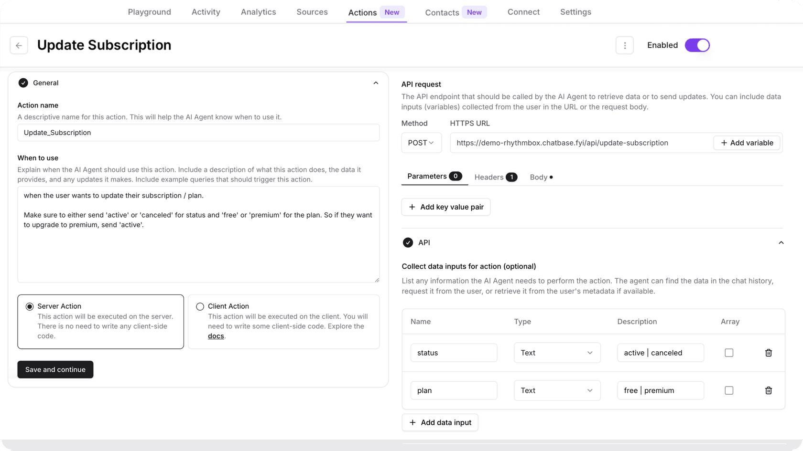
Task: Toggle the Enabled switch off
Action: tap(697, 45)
